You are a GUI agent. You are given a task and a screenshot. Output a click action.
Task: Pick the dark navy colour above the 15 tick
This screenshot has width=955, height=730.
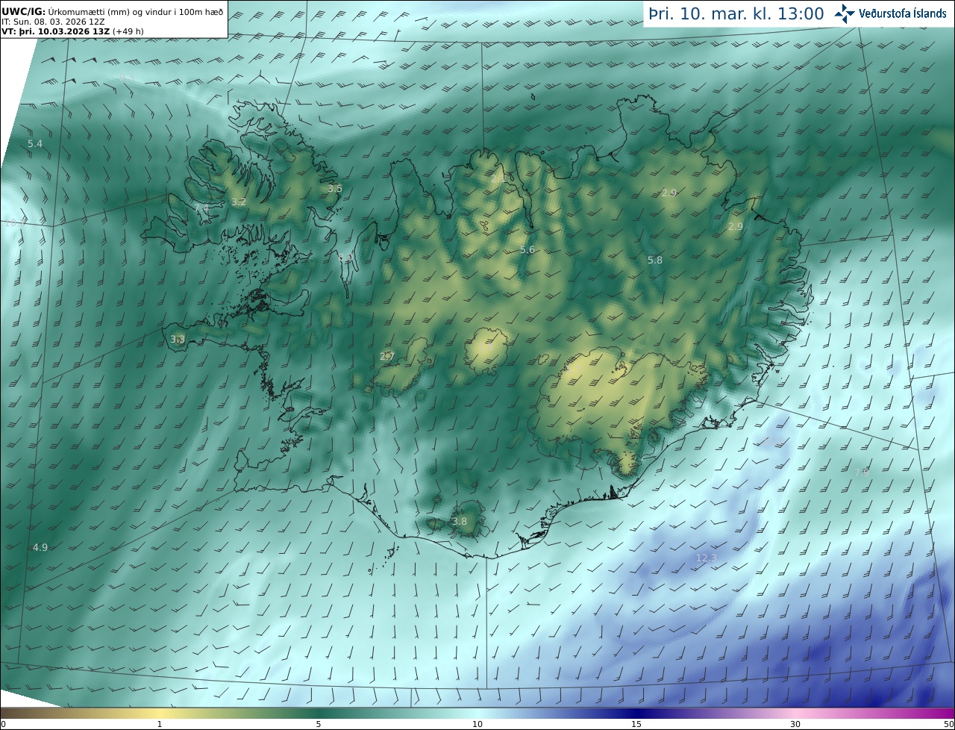(x=636, y=714)
